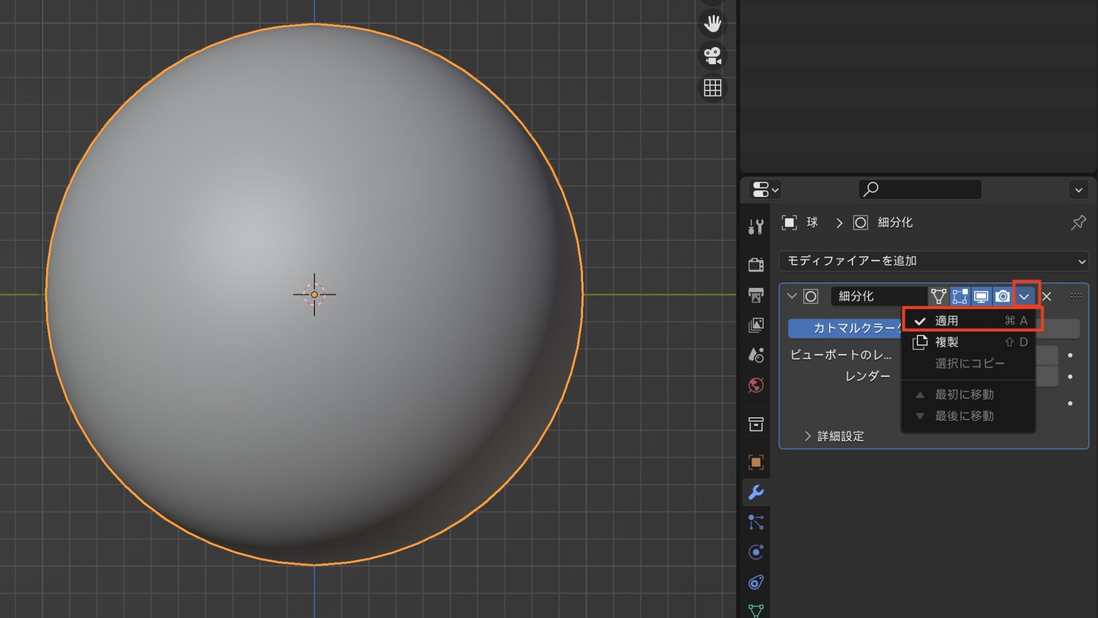Open the Output properties tab
The width and height of the screenshot is (1098, 618).
pos(756,295)
